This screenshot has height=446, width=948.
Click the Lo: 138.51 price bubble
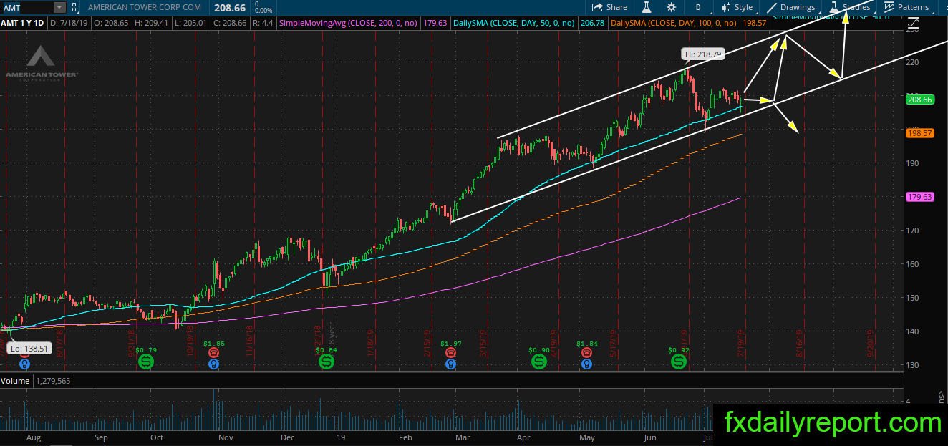[x=29, y=346]
